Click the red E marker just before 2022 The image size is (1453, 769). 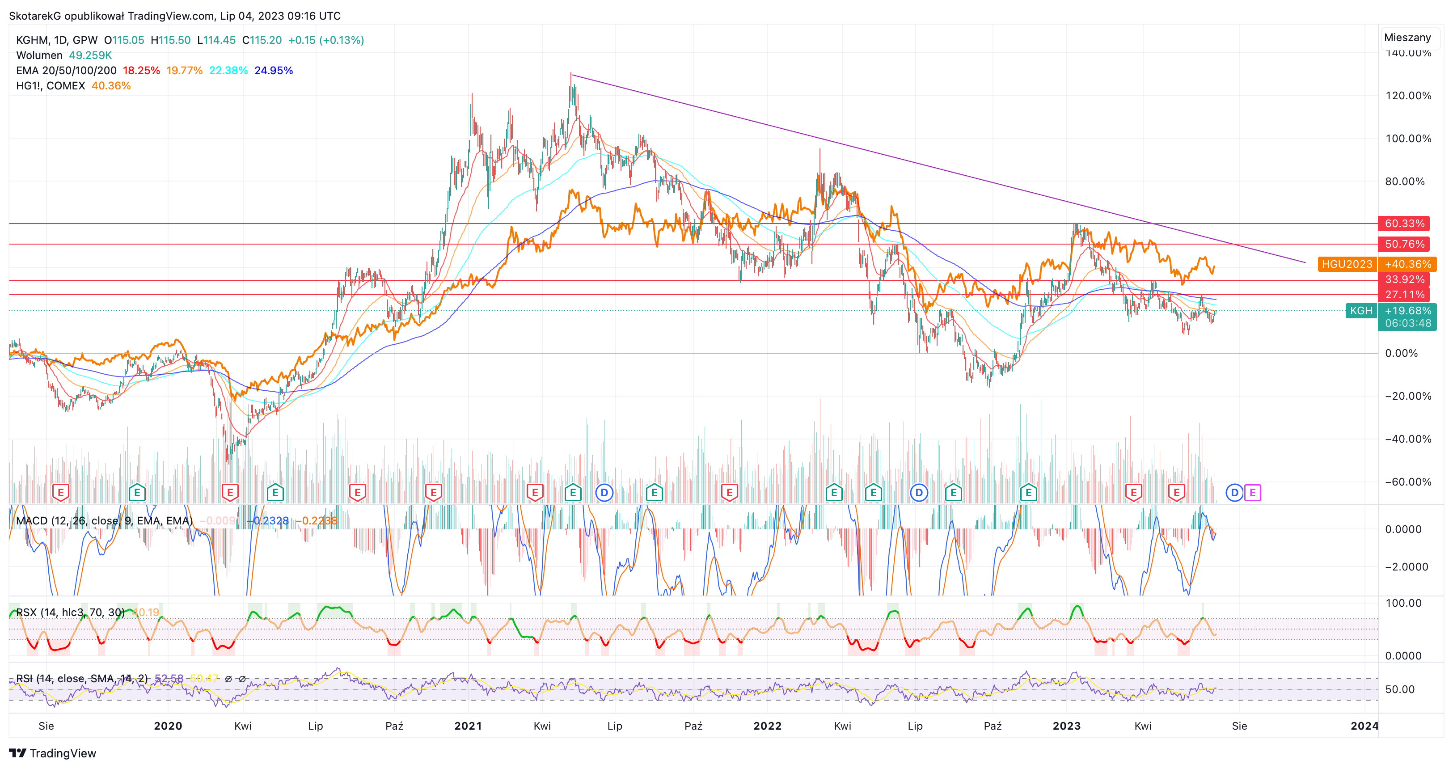pos(729,493)
